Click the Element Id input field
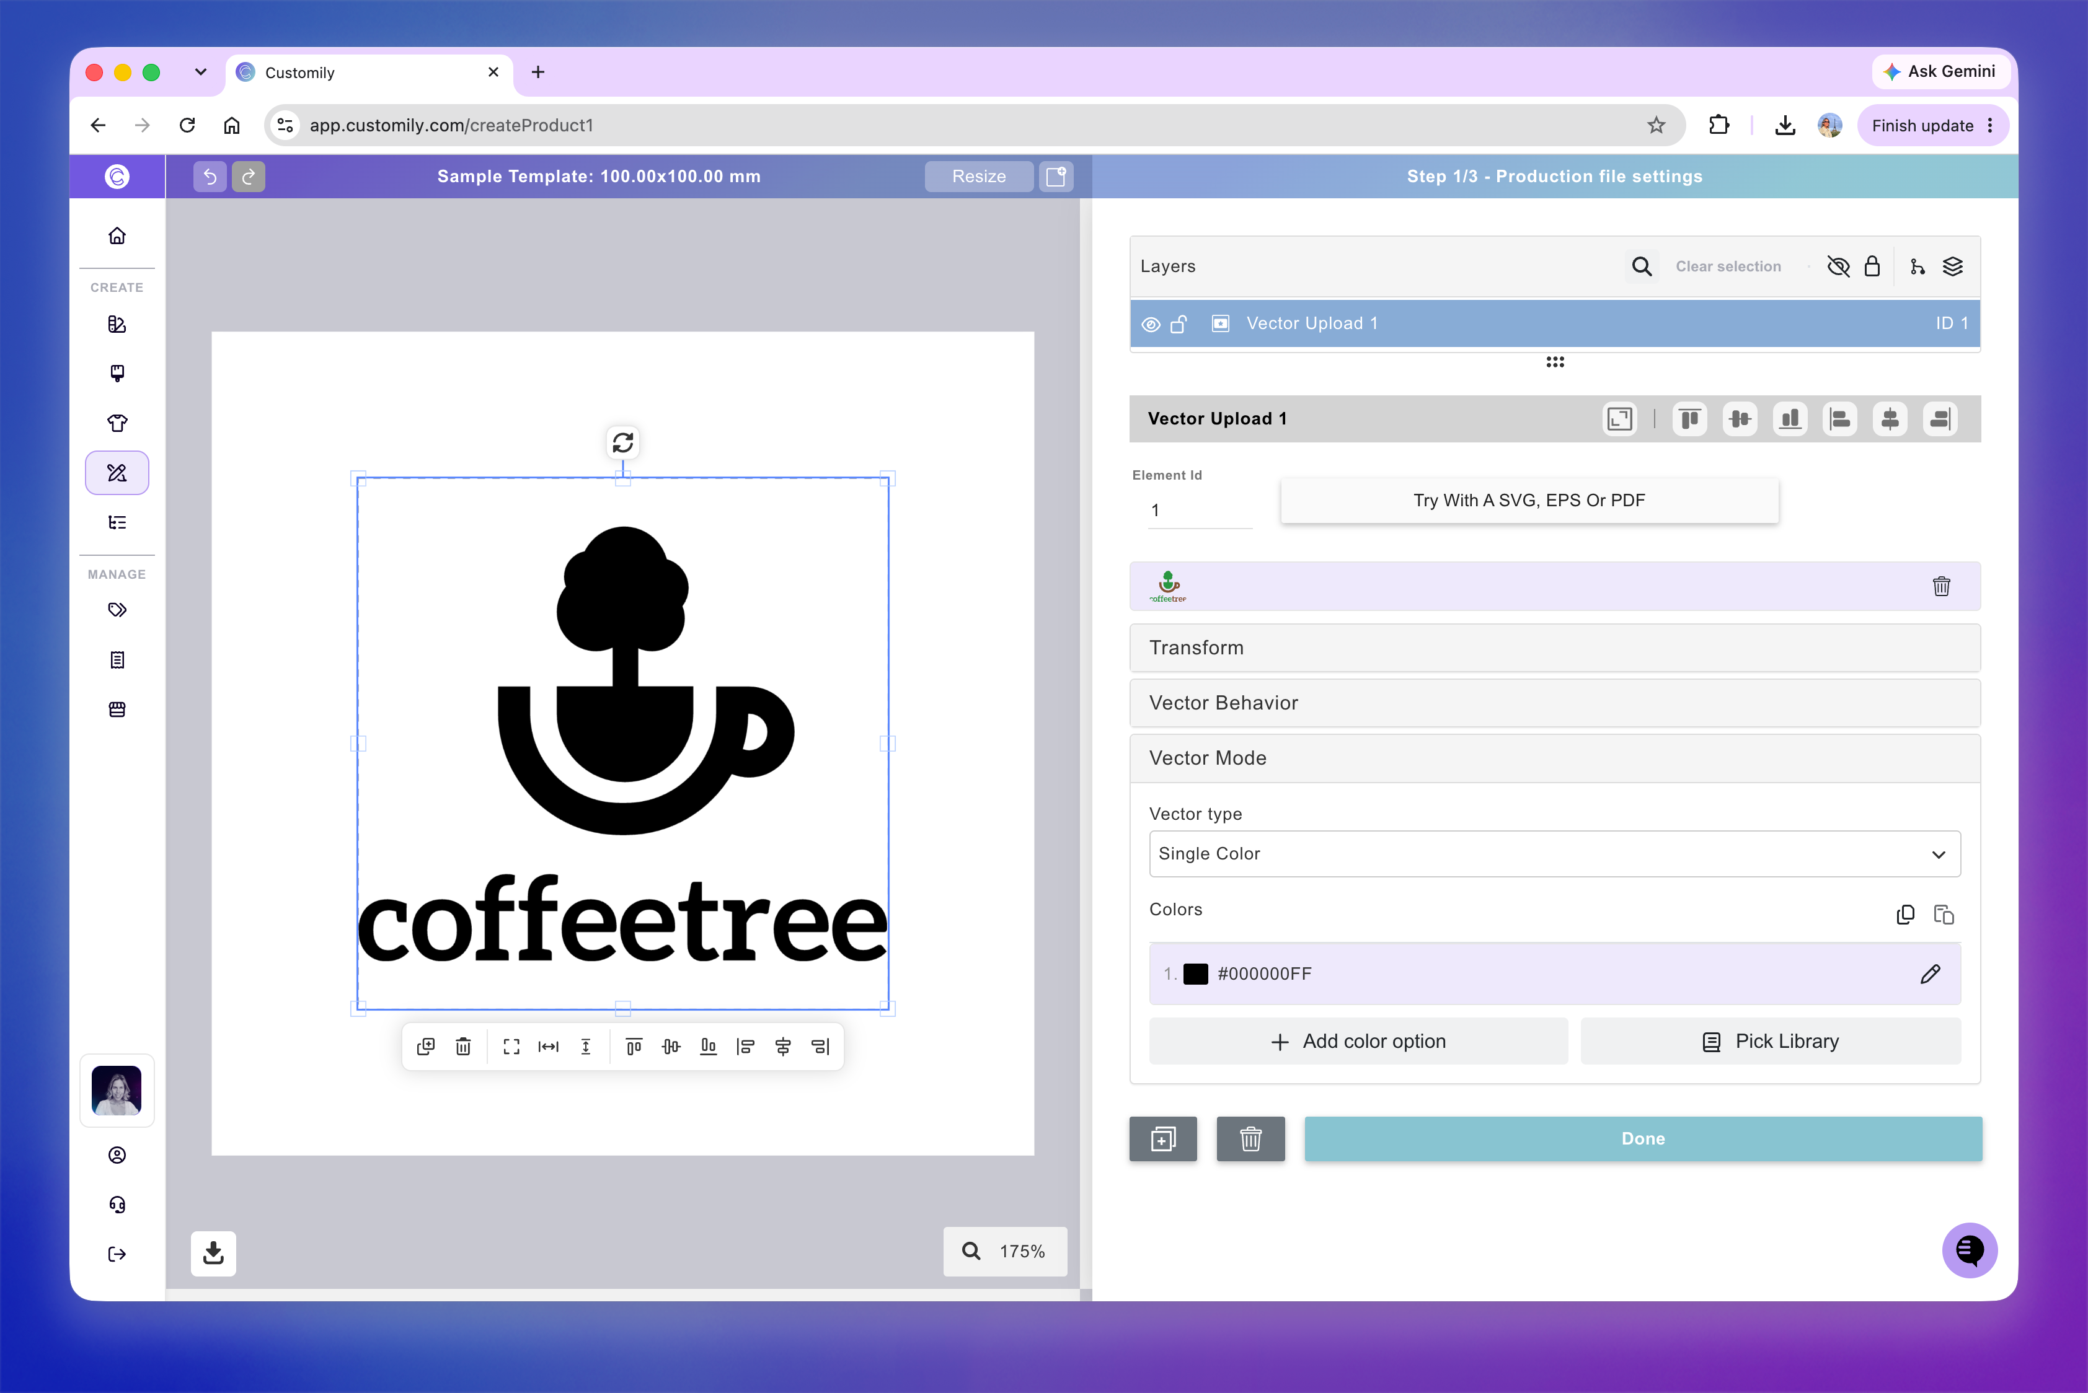The image size is (2088, 1393). click(1200, 510)
